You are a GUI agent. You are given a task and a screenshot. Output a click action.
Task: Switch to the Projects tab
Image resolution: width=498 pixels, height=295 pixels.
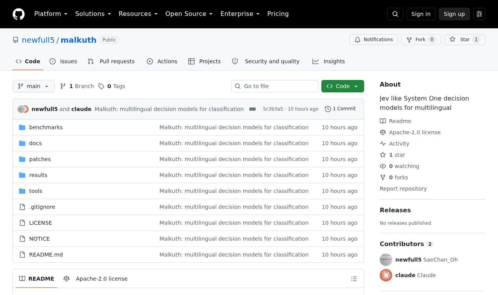[204, 61]
